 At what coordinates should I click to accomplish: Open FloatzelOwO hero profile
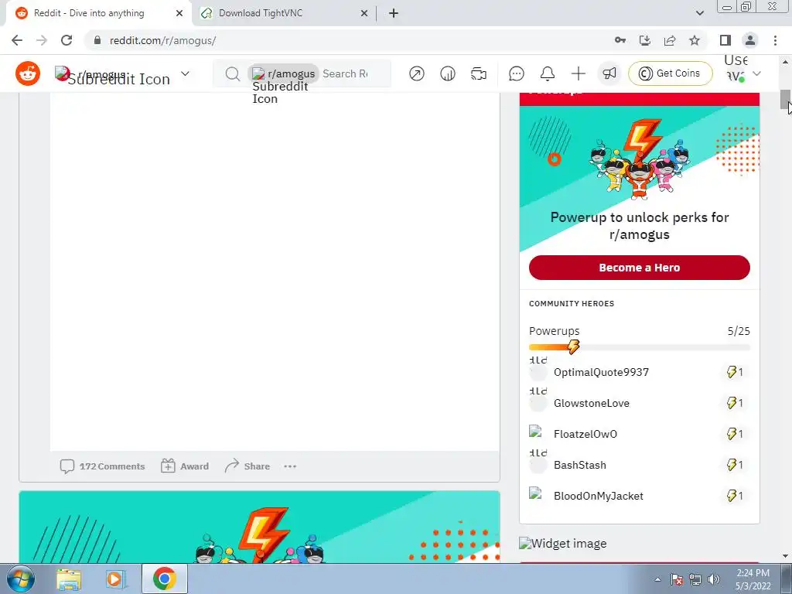pyautogui.click(x=585, y=434)
